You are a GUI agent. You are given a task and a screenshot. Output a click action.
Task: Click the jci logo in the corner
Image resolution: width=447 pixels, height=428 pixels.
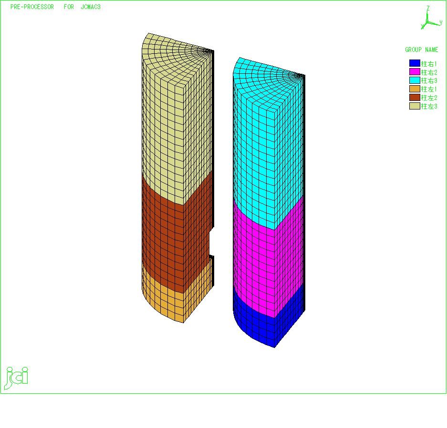[17, 378]
